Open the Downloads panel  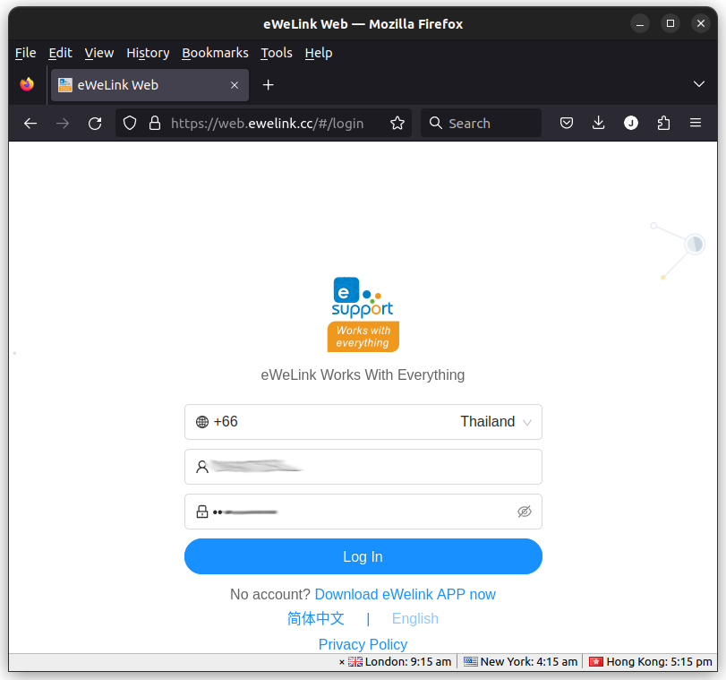[598, 124]
